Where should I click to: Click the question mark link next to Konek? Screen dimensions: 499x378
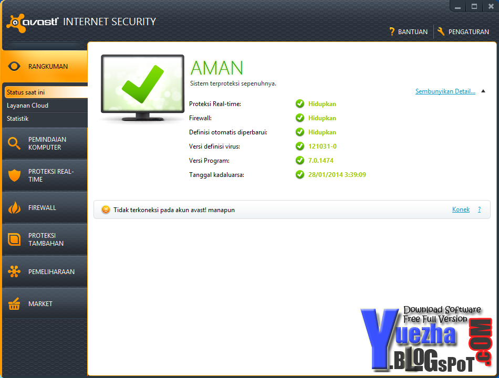pos(479,209)
